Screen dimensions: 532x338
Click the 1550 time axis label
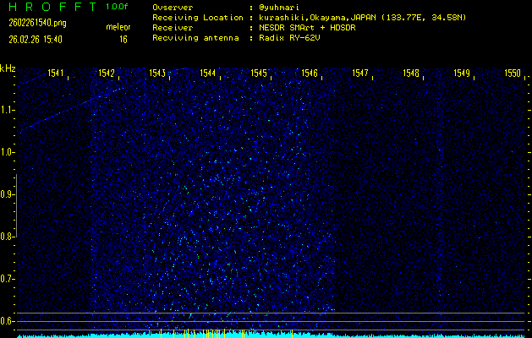513,73
